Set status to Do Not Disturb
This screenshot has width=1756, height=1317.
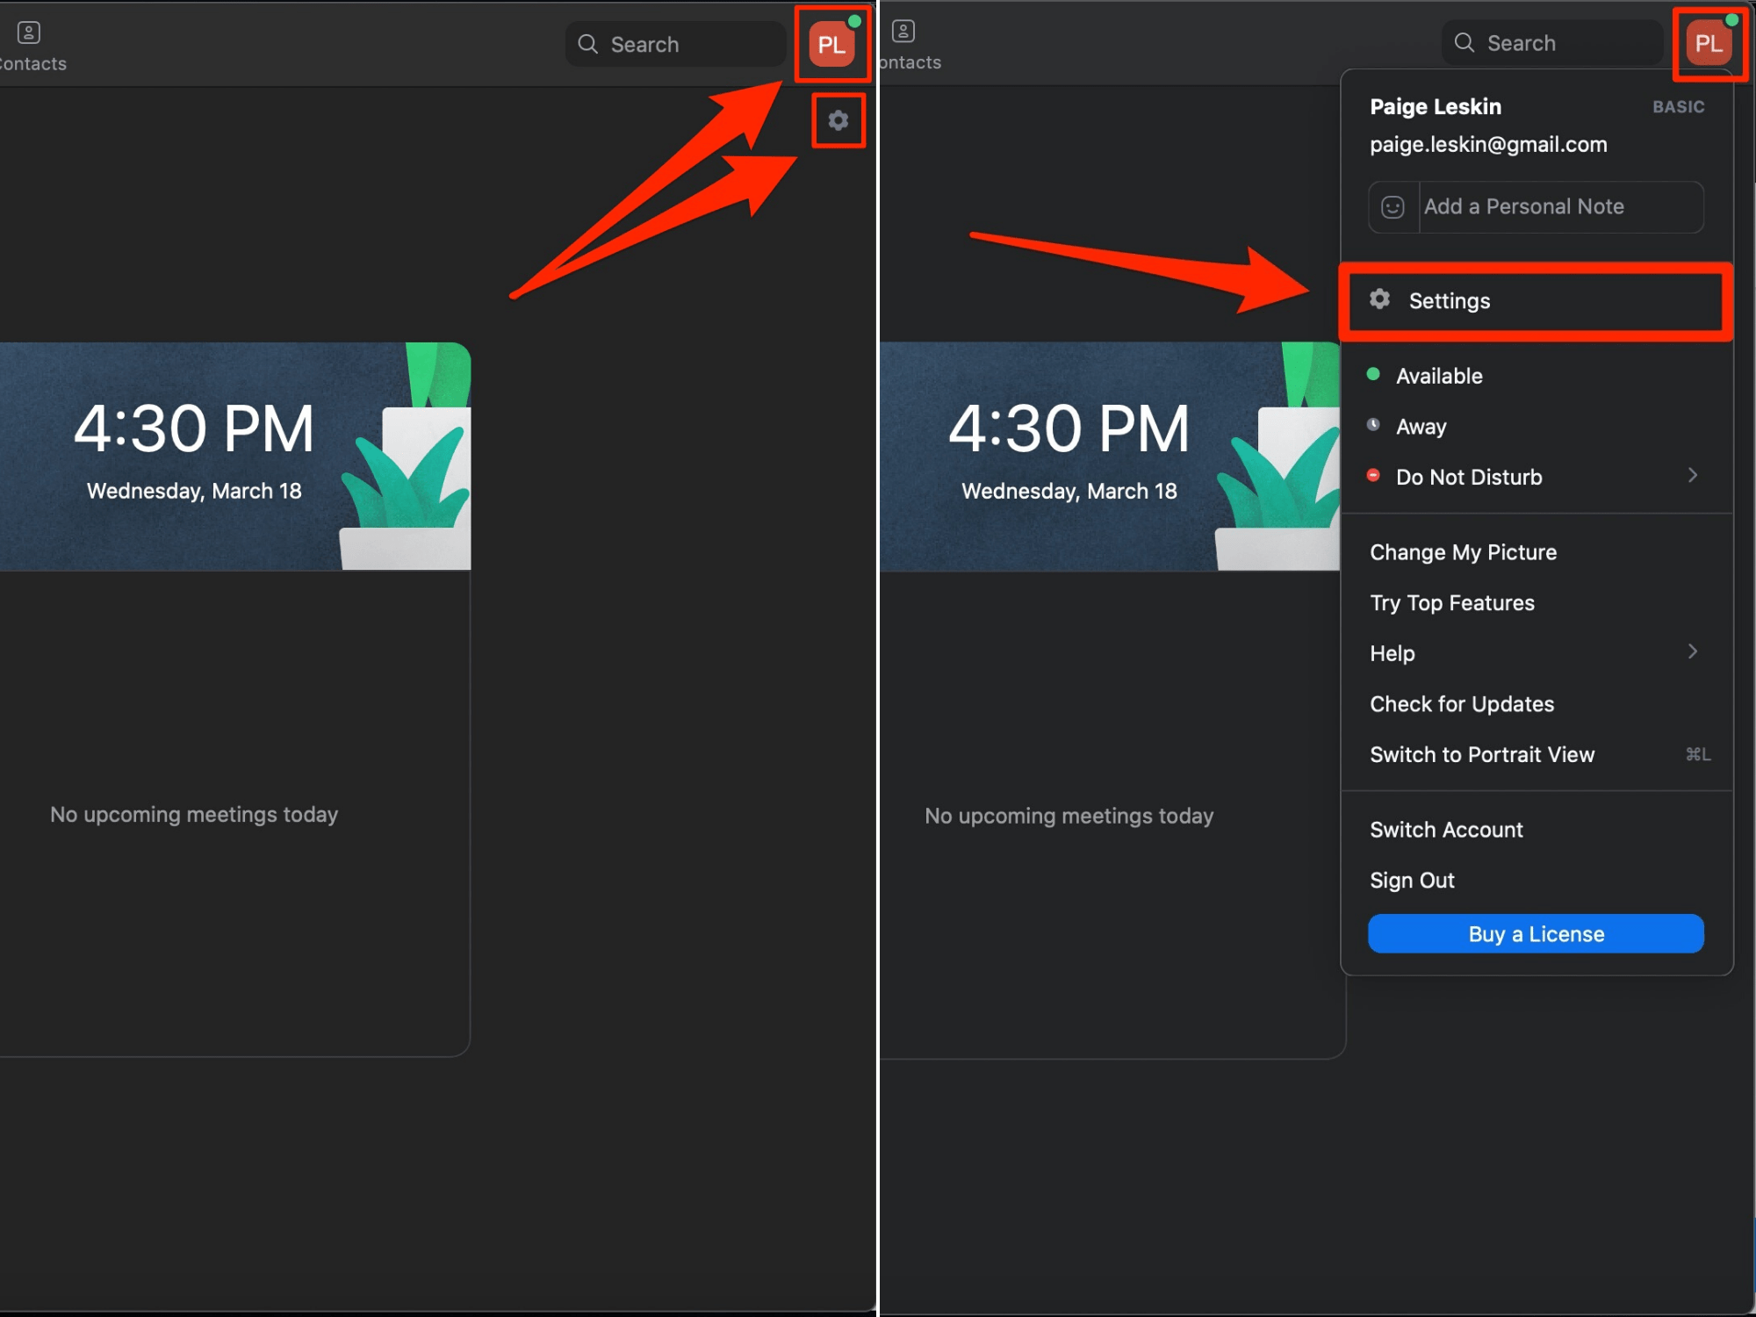[x=1468, y=477]
